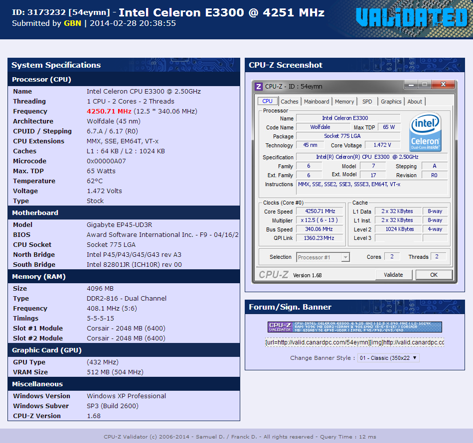Click the VALIDATED logo in header
Viewport: 473px width, 443px height.
click(412, 17)
